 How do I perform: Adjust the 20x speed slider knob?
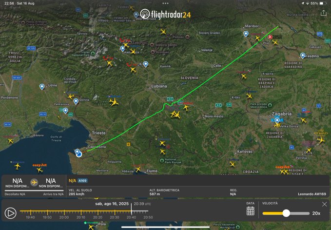286,213
